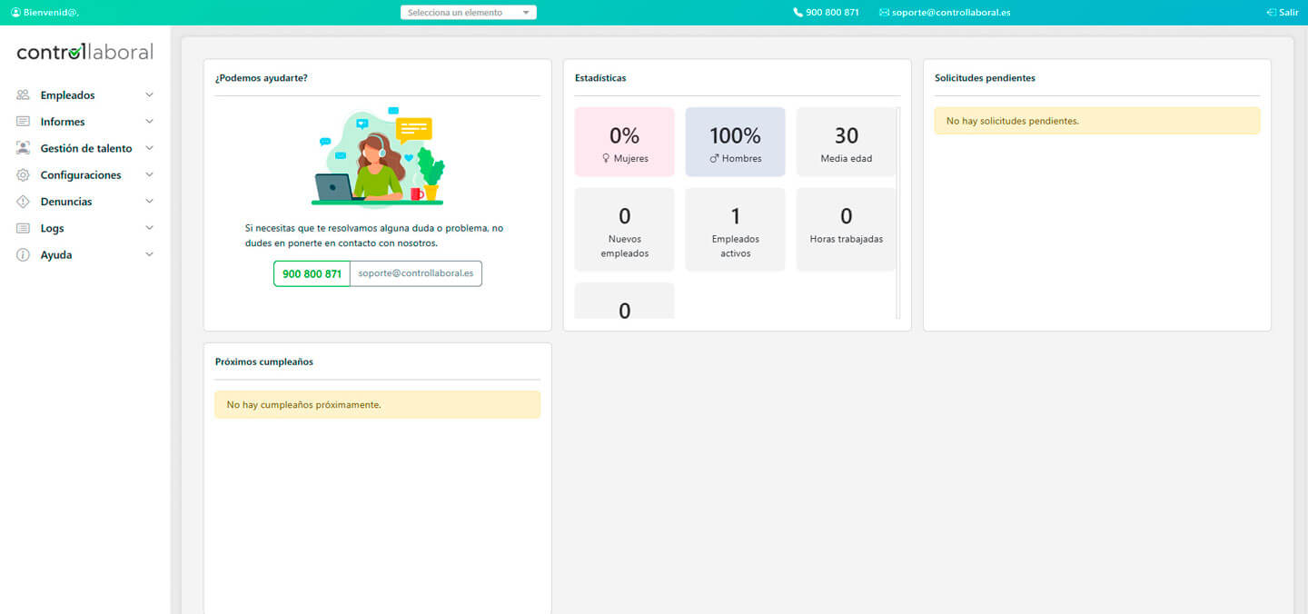Open the Logs sidebar menu
This screenshot has width=1308, height=614.
(85, 228)
